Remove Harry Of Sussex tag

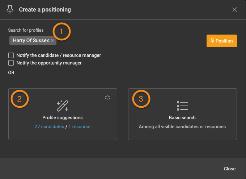(52, 40)
